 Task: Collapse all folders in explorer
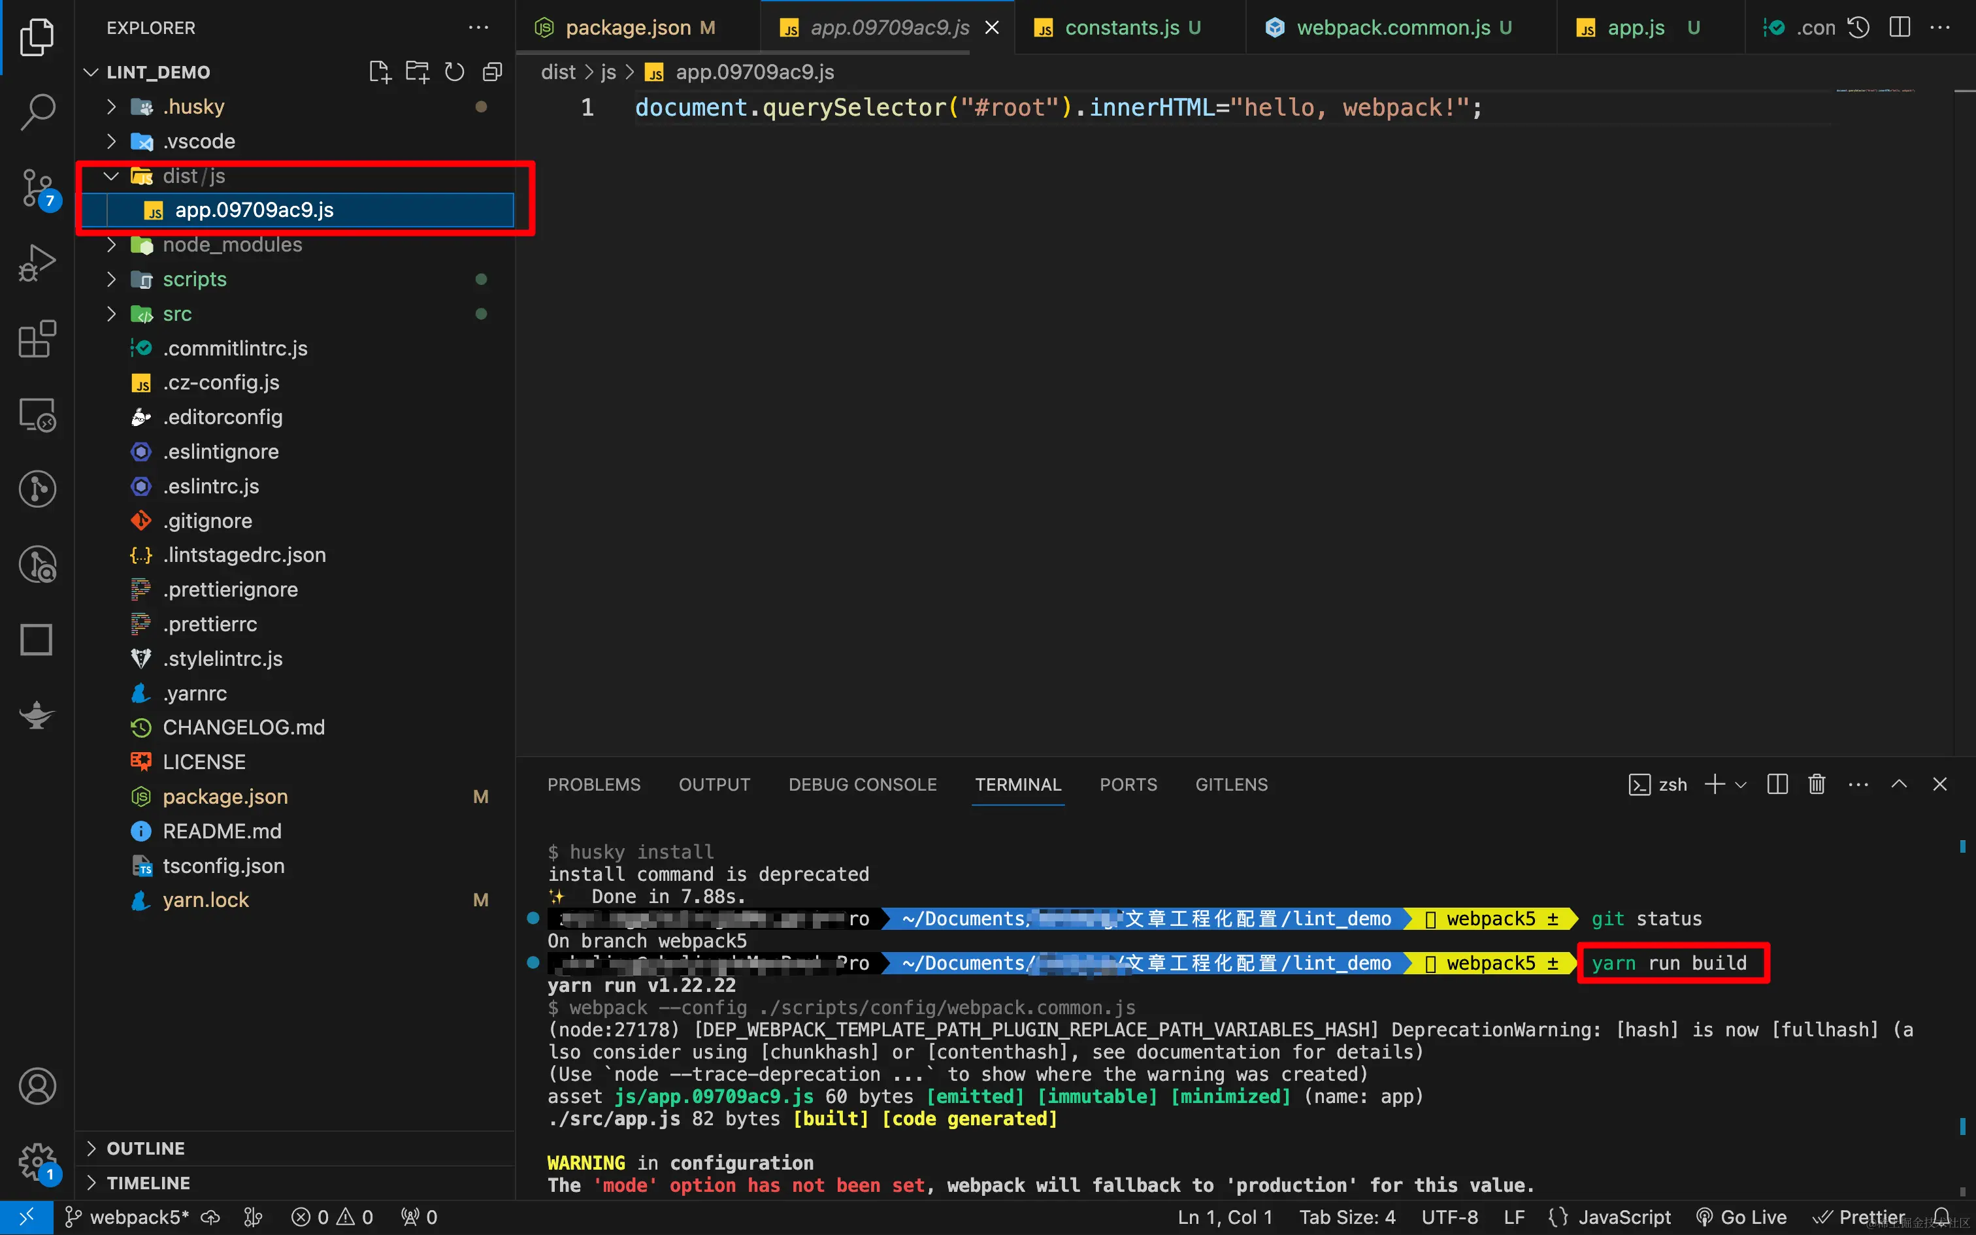click(493, 72)
